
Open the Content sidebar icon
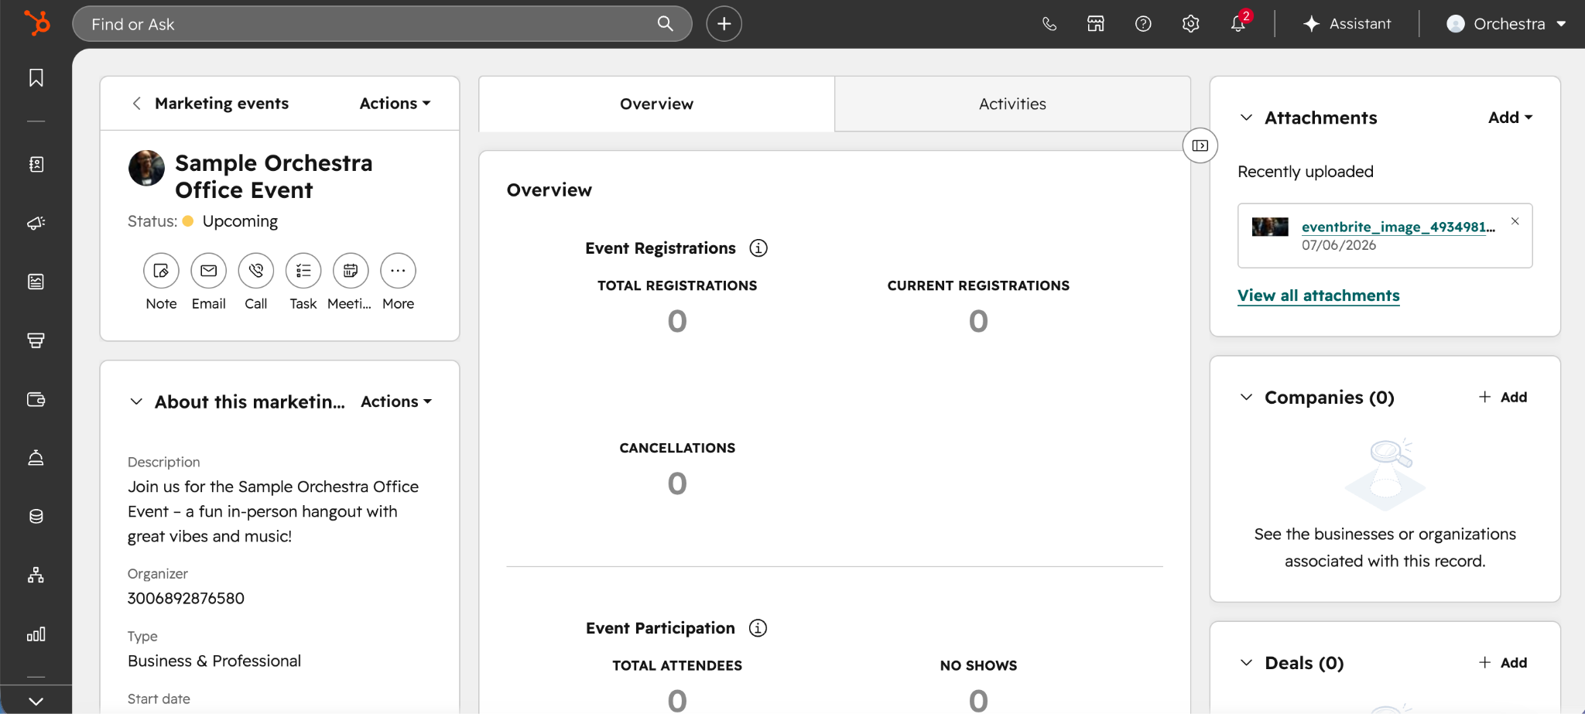click(36, 282)
